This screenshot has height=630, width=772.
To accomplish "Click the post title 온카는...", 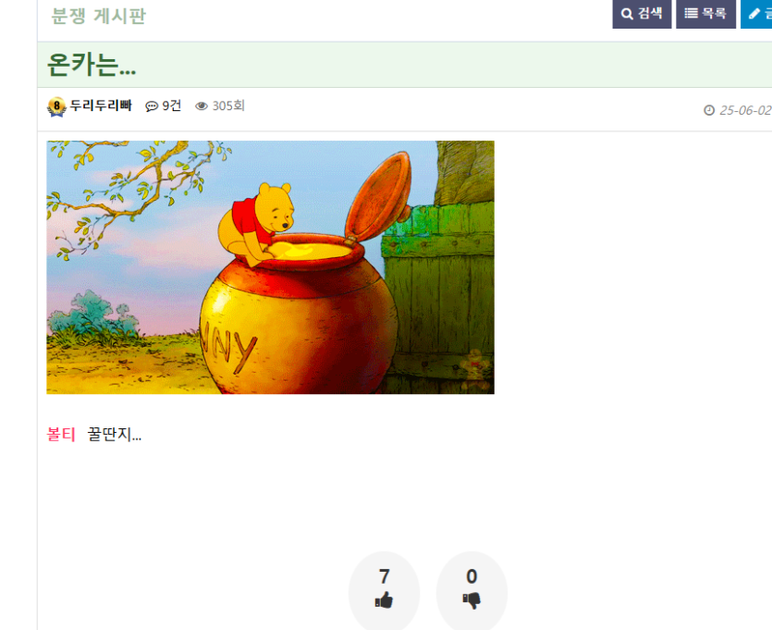I will tap(92, 65).
